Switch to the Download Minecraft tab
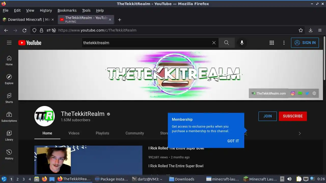This screenshot has height=183, width=326. pos(28,20)
